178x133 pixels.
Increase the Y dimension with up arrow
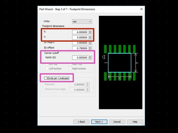click(90, 37)
